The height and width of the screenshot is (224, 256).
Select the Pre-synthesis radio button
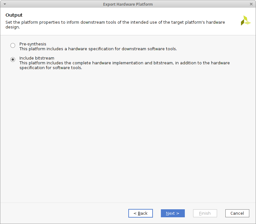coord(13,45)
